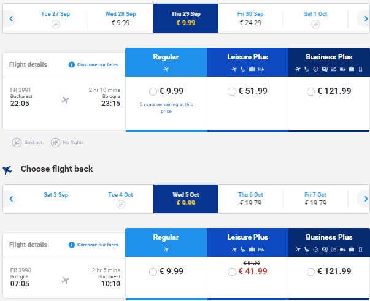
Task: Choose the Wed 28 Sep date tab
Action: coord(121,18)
